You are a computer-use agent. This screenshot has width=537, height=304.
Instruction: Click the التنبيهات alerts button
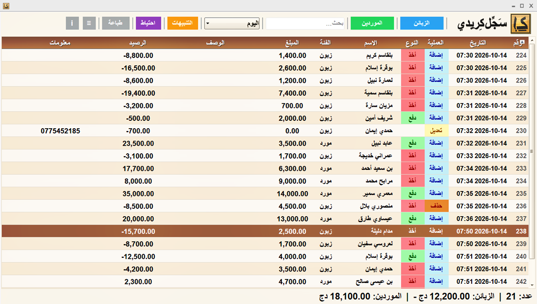point(182,23)
